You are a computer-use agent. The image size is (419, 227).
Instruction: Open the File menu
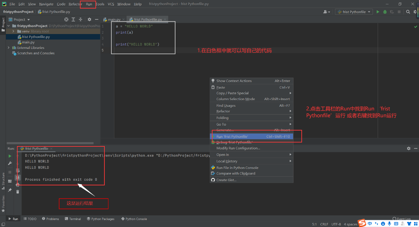[x=12, y=4]
